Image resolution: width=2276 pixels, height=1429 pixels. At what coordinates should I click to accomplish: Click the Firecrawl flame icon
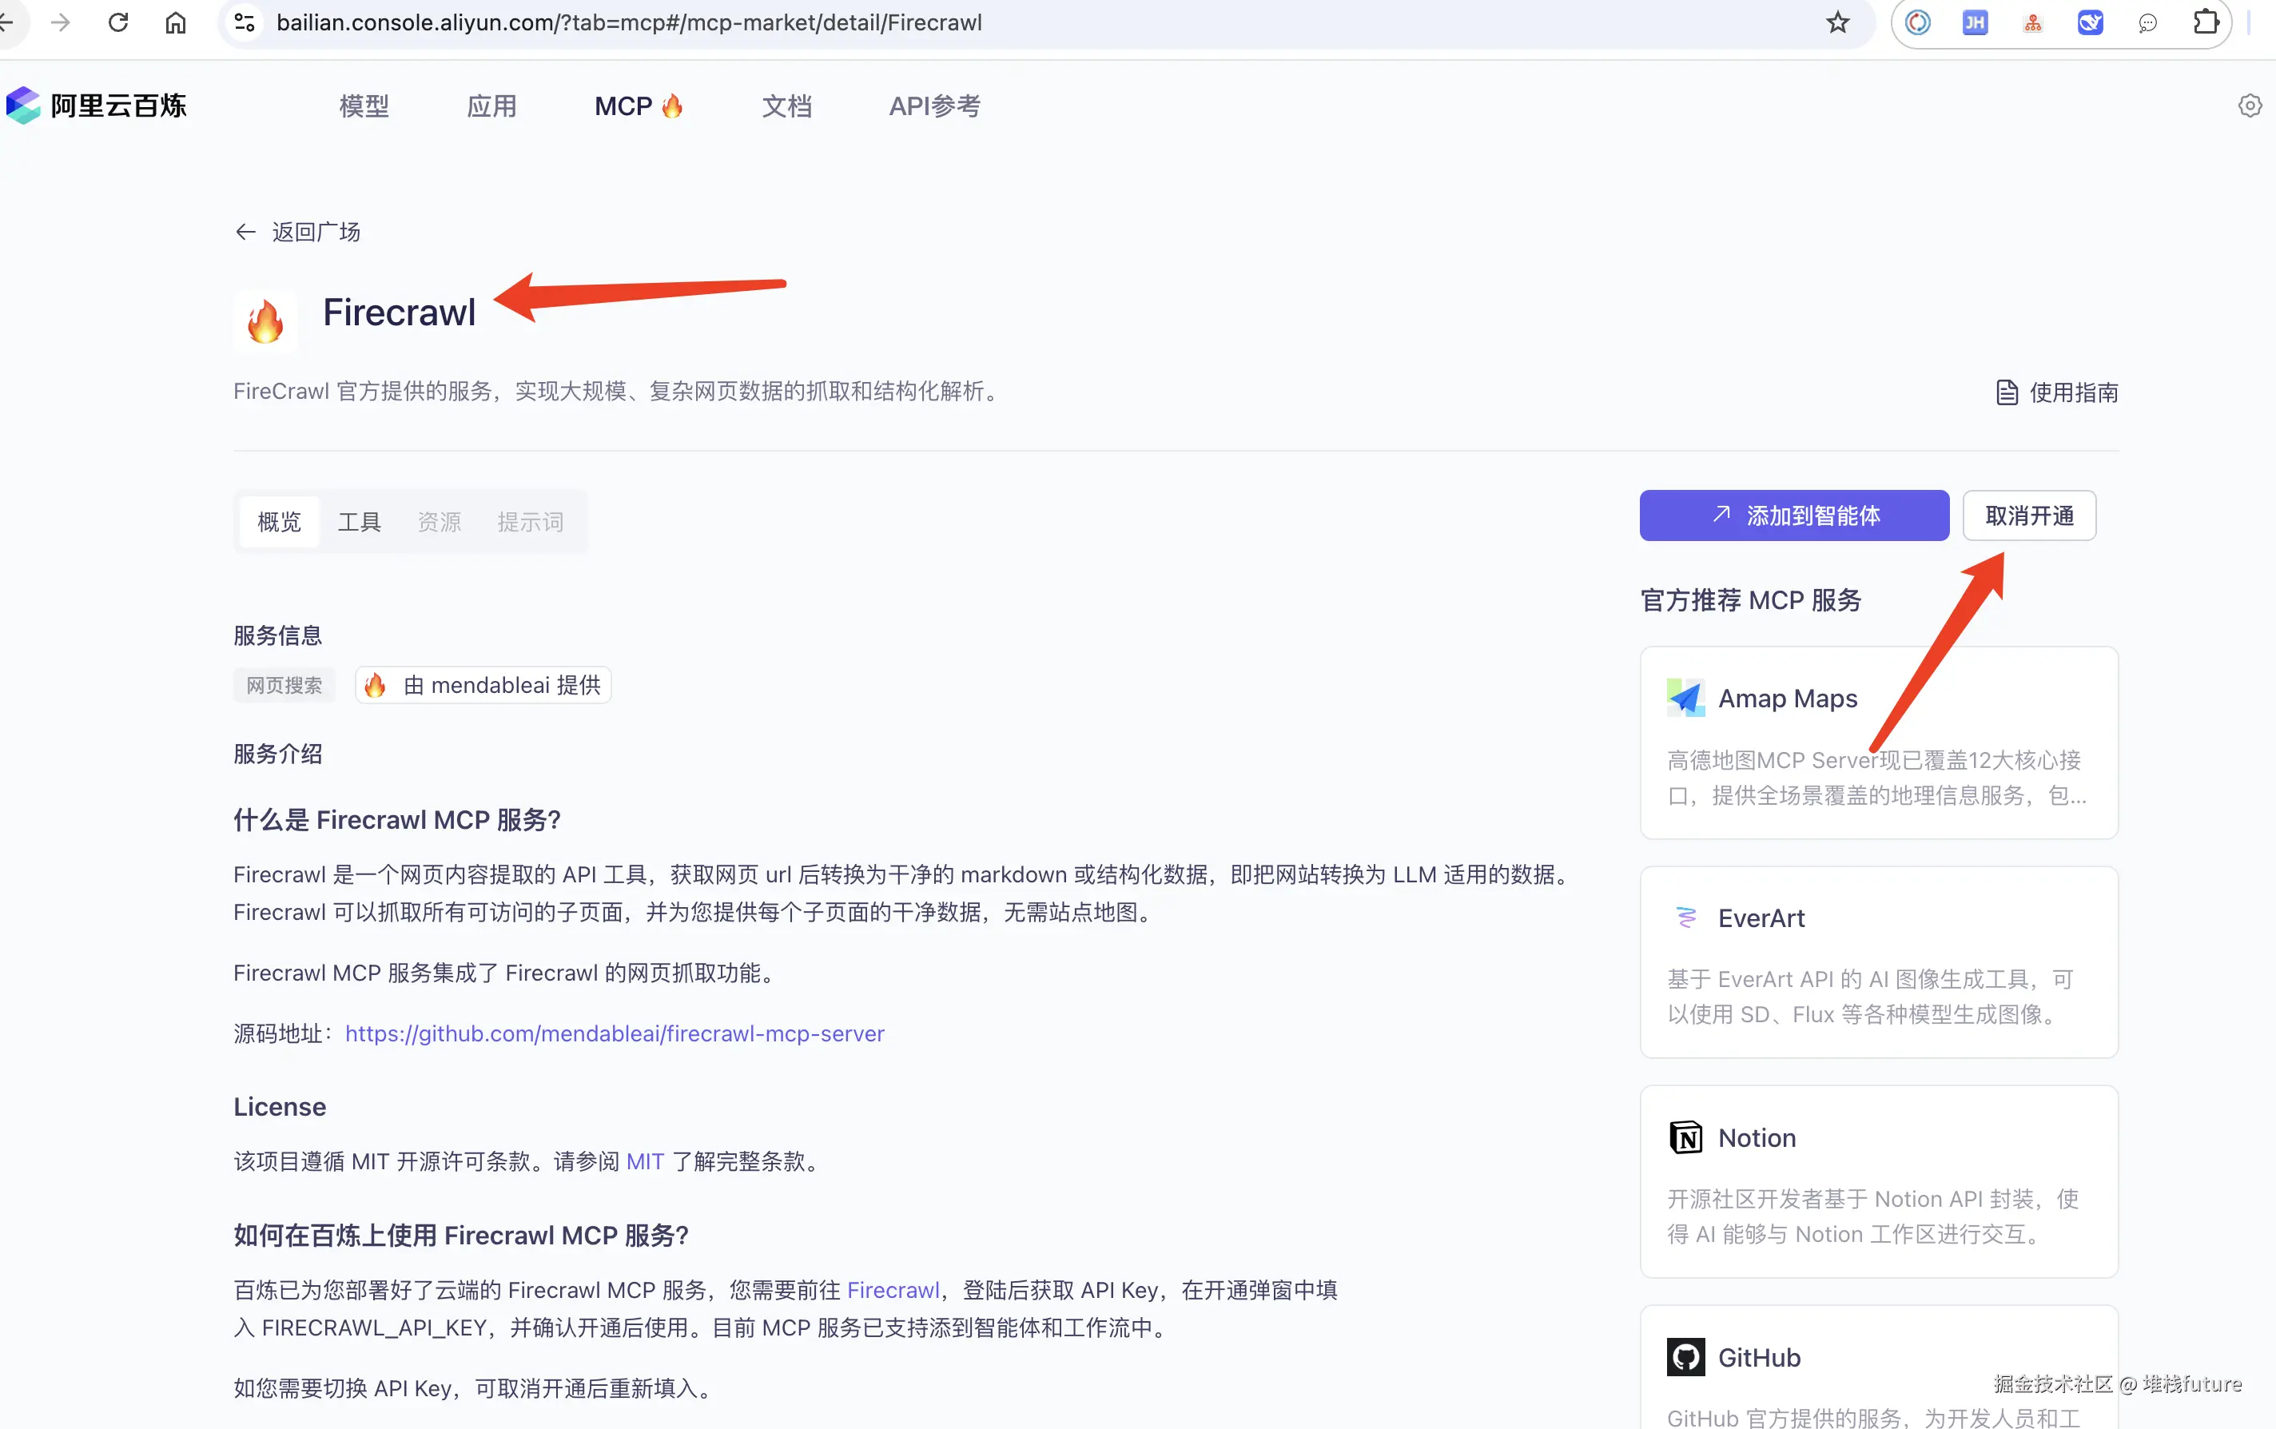click(x=265, y=321)
